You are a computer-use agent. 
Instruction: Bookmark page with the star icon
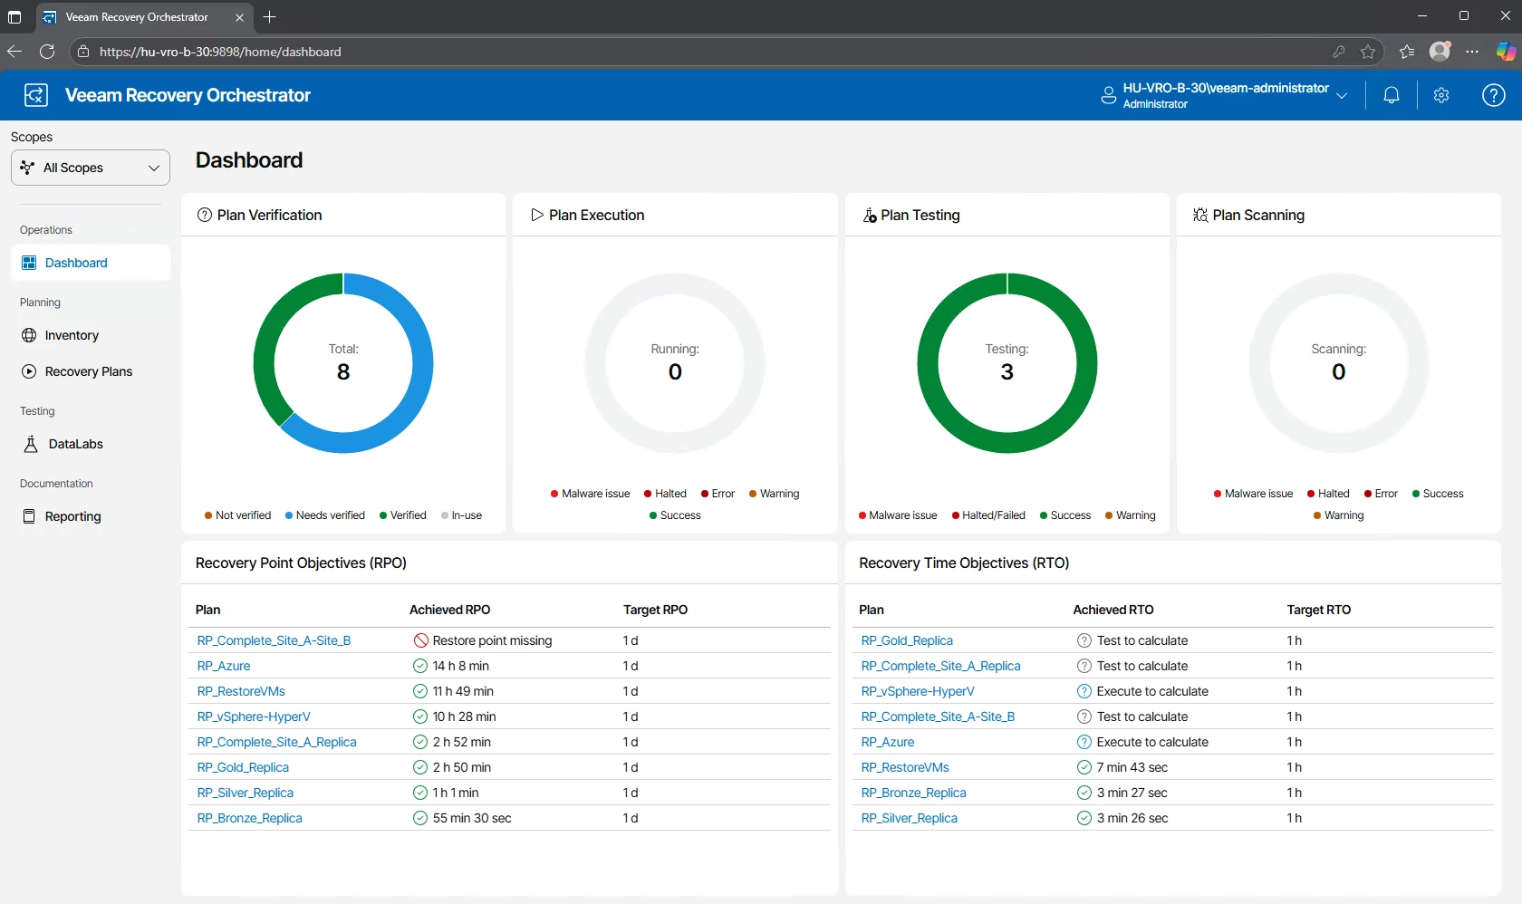point(1368,52)
